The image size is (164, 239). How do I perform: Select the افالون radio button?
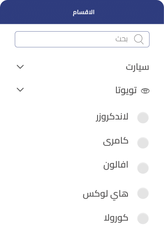coord(143,168)
